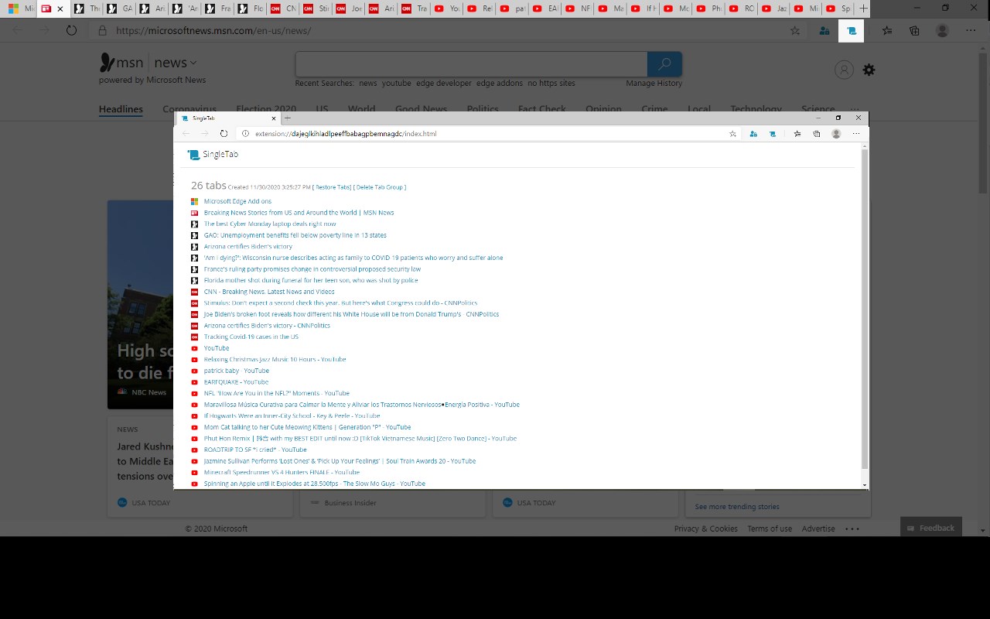Open a new tab with the plus button

(864, 9)
